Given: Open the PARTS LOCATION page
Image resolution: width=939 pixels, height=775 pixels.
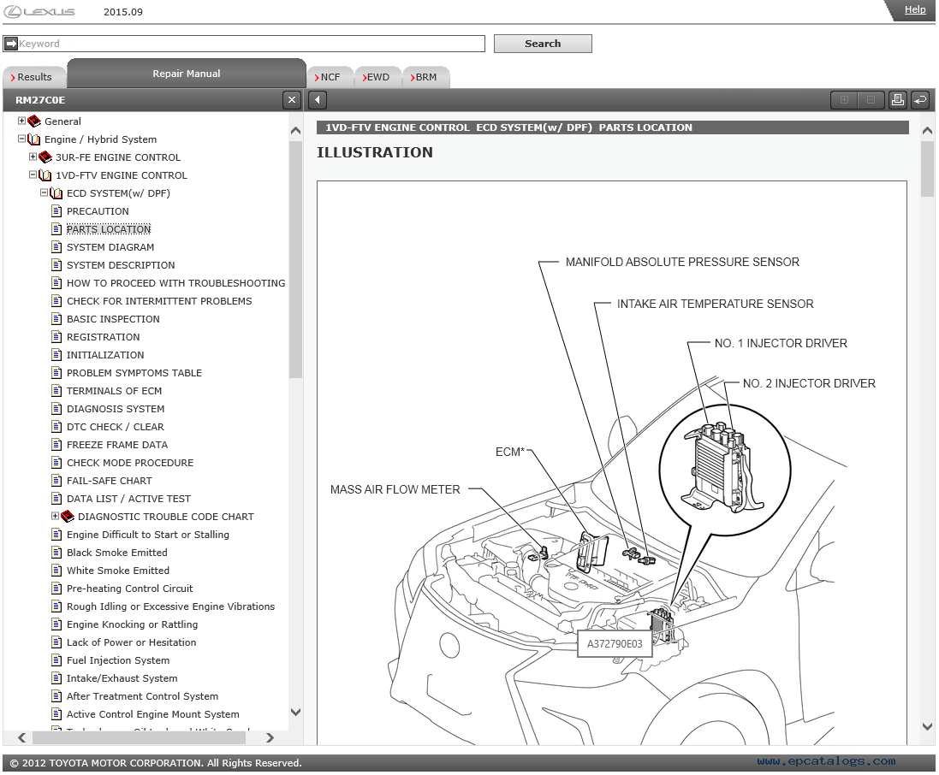Looking at the screenshot, I should (x=109, y=229).
